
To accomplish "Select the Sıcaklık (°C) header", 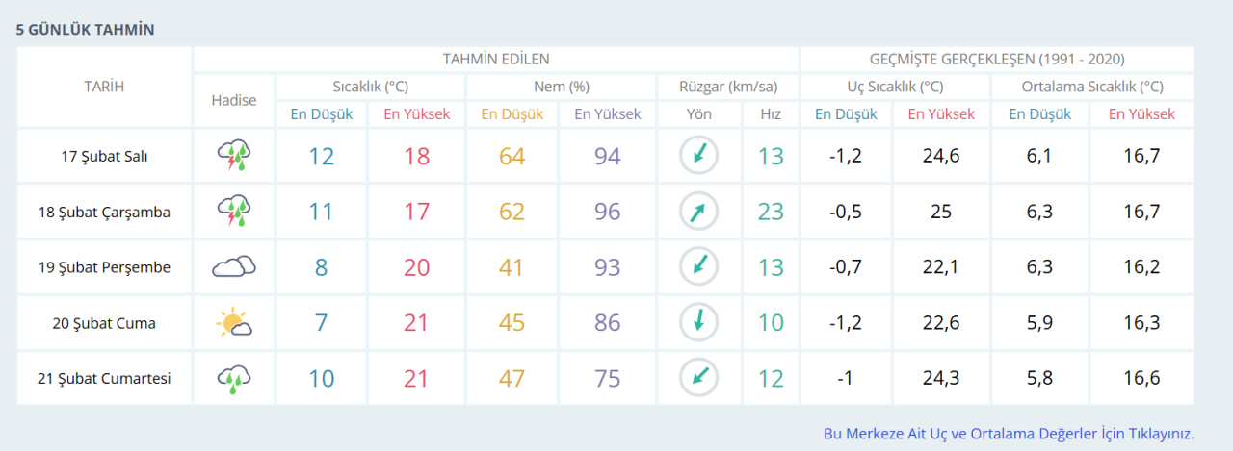I will click(371, 87).
